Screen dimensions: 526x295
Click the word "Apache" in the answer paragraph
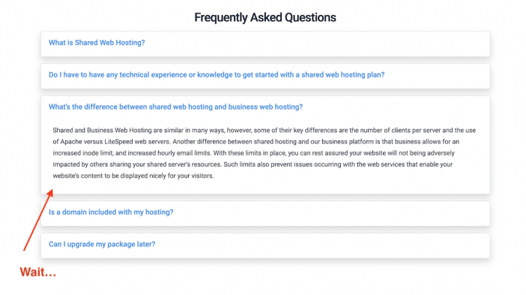tap(71, 141)
